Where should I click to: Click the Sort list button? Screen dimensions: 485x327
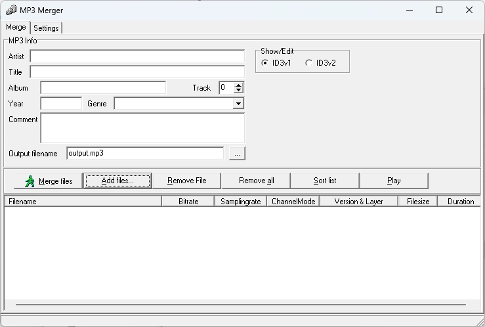tap(325, 181)
